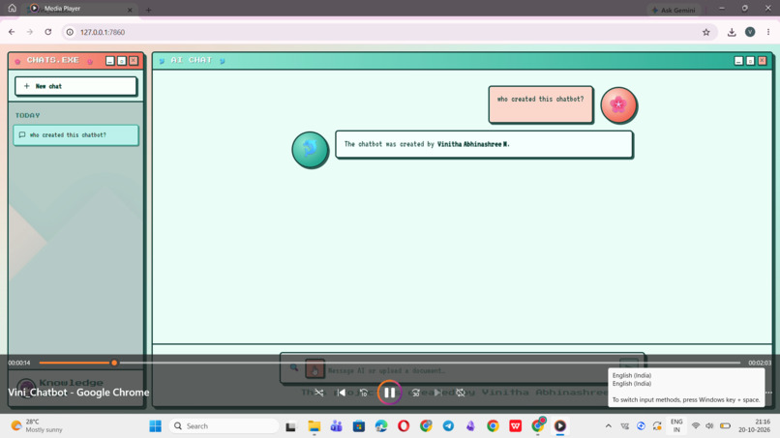Open the more options ellipsis of the player
This screenshot has height=438, width=780.
(769, 393)
